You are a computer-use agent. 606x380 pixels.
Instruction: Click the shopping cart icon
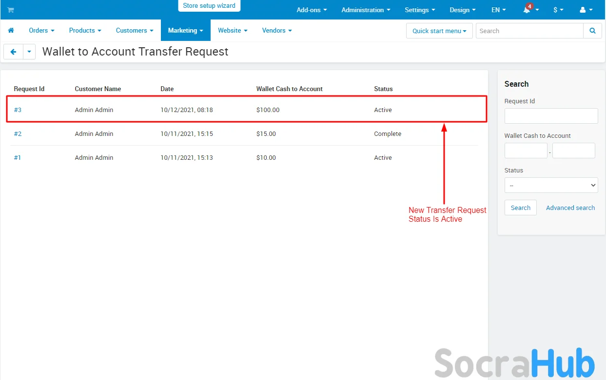click(x=11, y=10)
